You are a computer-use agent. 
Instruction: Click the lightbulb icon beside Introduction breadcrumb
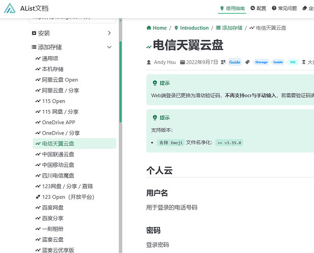(x=176, y=28)
